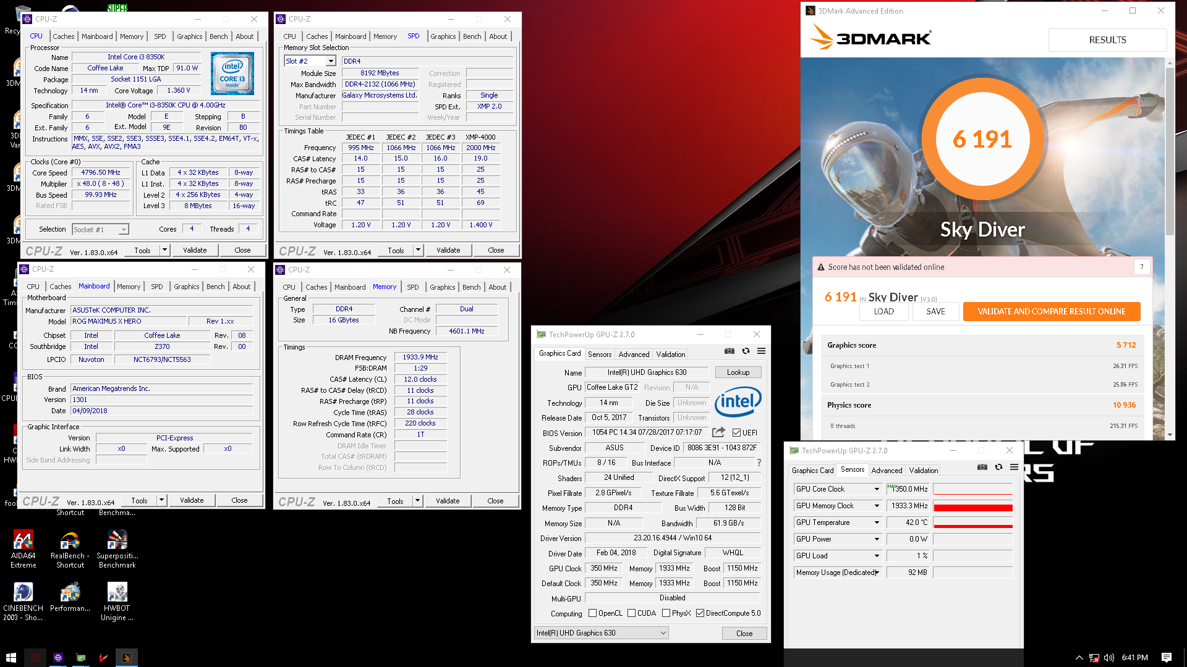Open Bench tab in CPU-Z Mainboard window
This screenshot has height=667, width=1187.
[x=216, y=287]
